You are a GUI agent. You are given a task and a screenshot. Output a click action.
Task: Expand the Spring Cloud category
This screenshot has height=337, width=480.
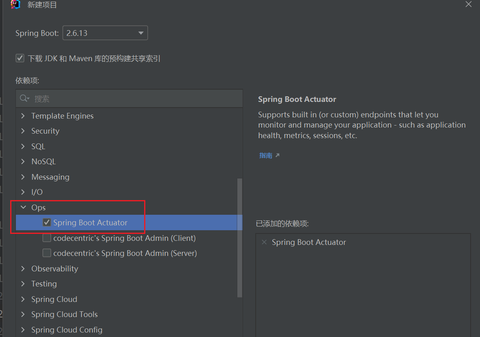tap(23, 300)
